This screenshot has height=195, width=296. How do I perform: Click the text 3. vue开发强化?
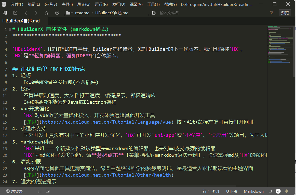click(31, 109)
